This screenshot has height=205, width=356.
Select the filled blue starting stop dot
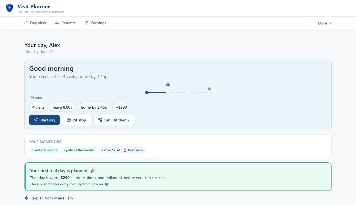coord(147,92)
